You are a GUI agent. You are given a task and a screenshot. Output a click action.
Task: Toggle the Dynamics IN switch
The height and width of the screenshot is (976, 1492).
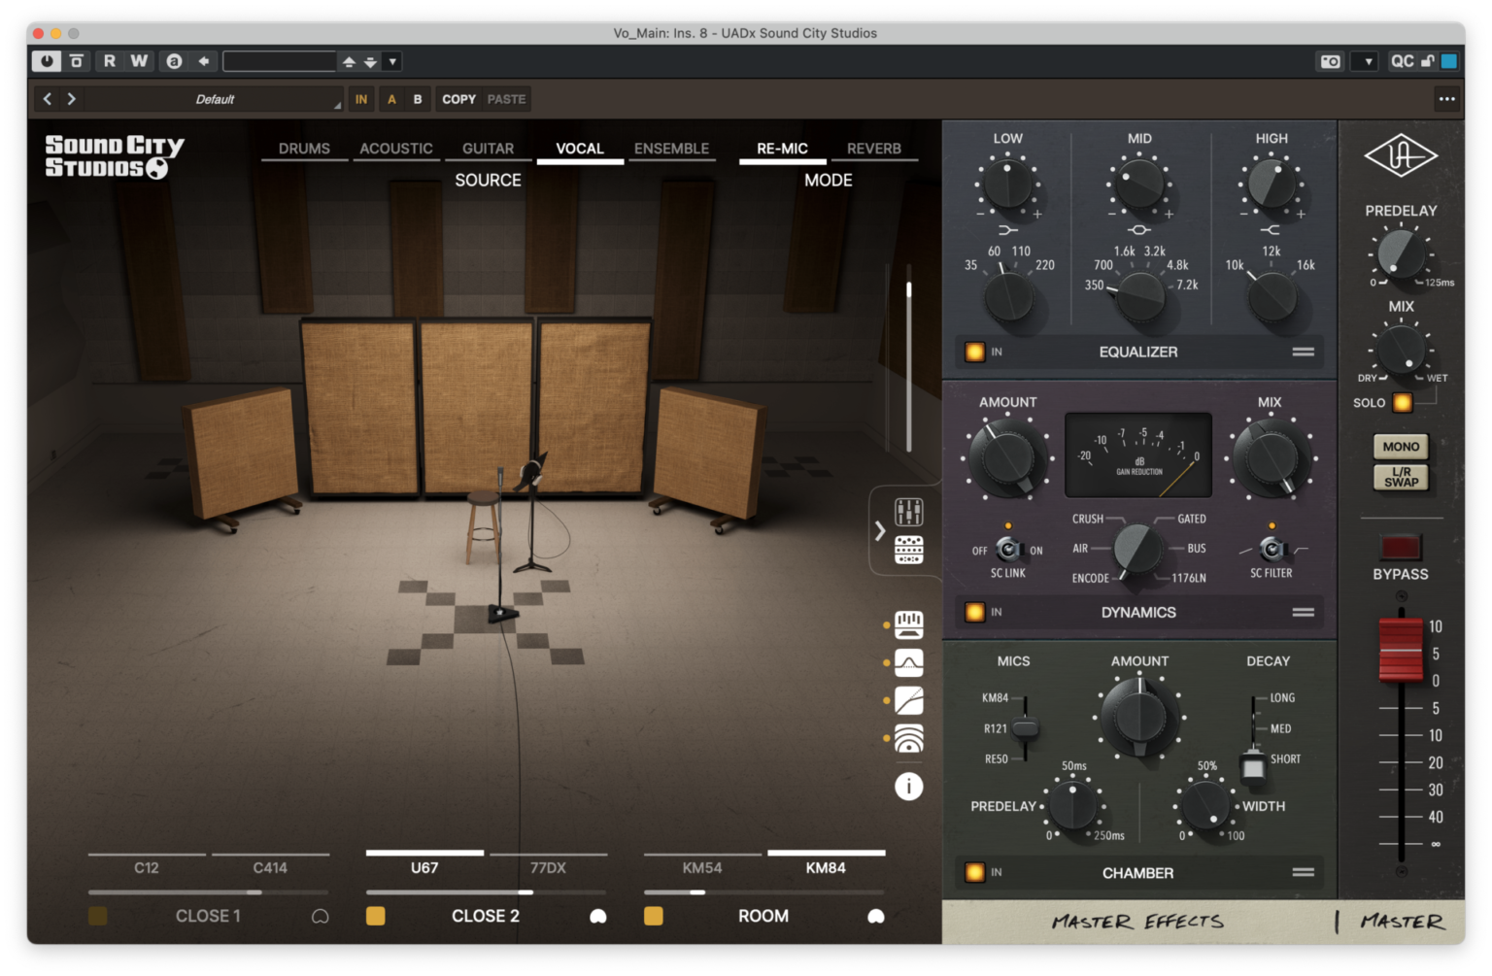click(x=974, y=612)
